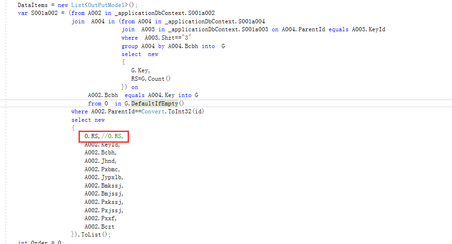Click the A002.Pxbmc, line
This screenshot has height=244, width=452.
102,169
